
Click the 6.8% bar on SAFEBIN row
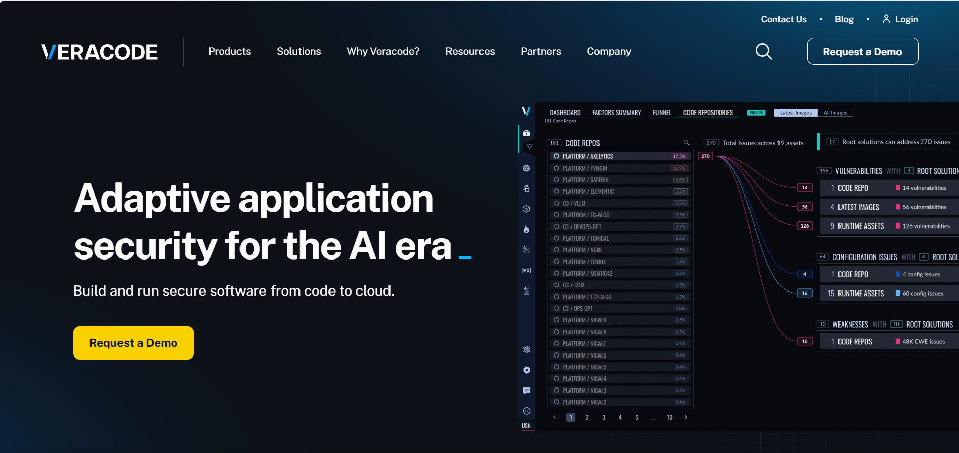(680, 180)
